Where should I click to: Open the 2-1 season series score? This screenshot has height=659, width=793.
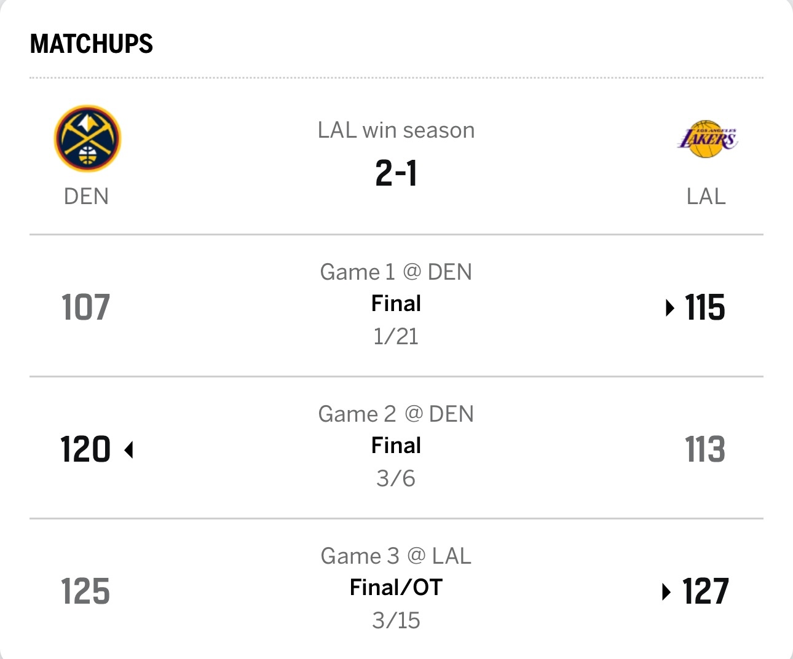click(396, 173)
